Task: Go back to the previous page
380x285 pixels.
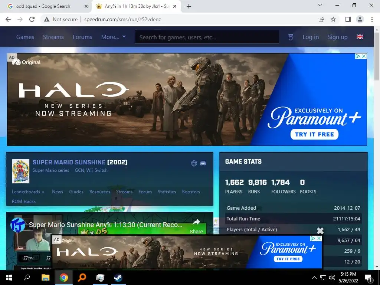Action: [x=8, y=19]
